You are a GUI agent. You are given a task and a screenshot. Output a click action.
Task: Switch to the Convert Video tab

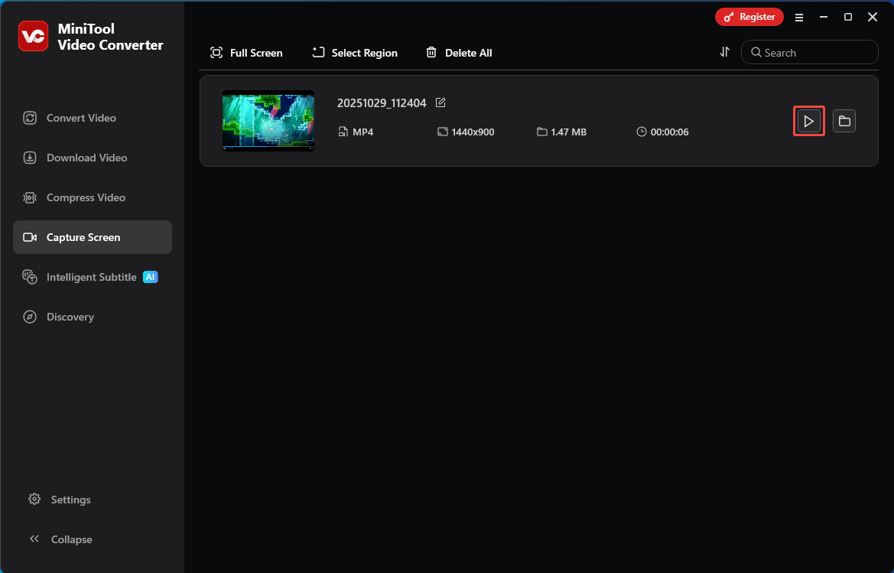point(81,118)
